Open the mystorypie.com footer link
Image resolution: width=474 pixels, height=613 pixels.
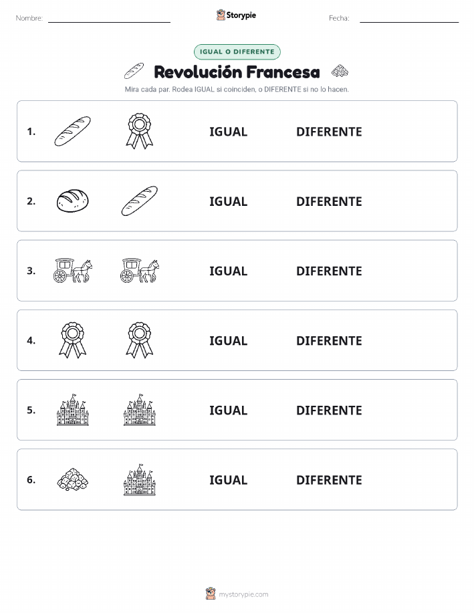[237, 594]
